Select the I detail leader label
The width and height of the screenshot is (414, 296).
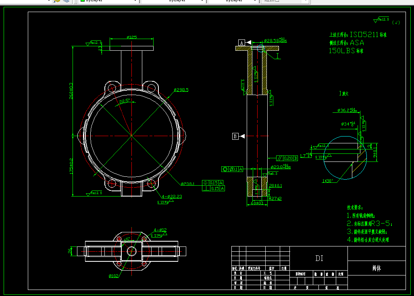[x=277, y=56]
